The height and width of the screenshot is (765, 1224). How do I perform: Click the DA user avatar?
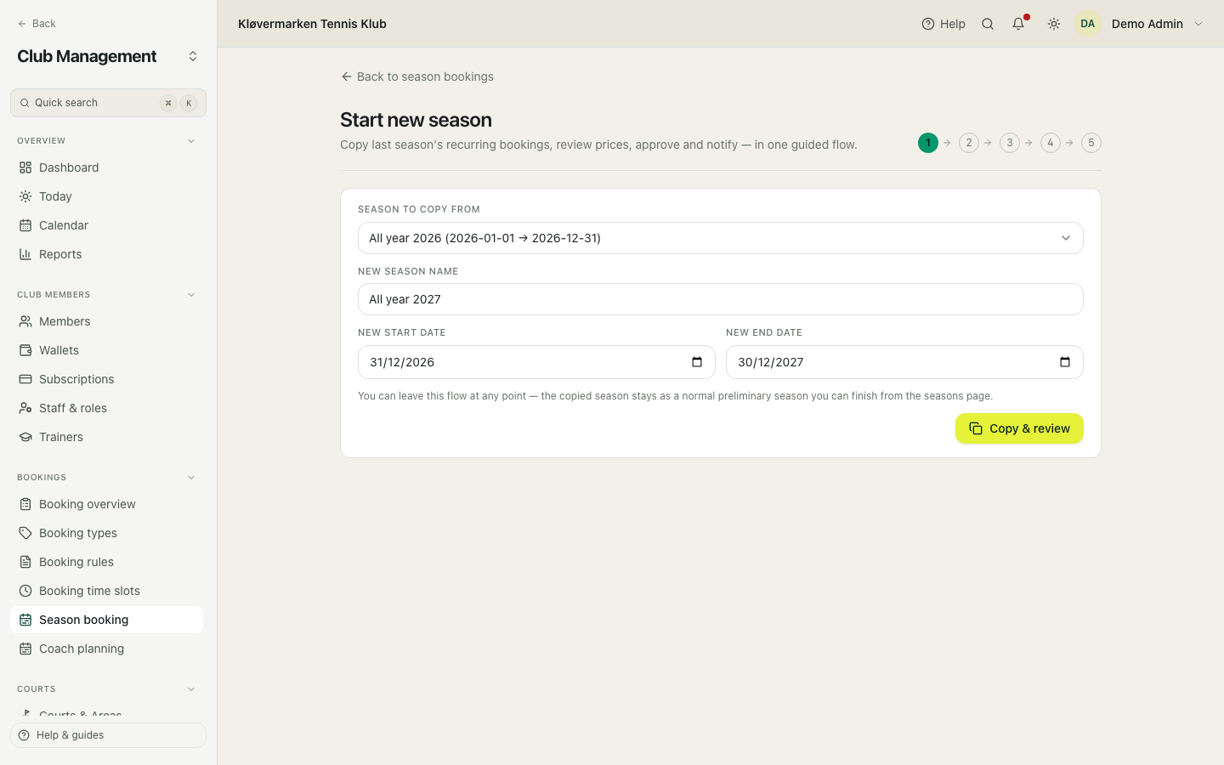pyautogui.click(x=1088, y=24)
